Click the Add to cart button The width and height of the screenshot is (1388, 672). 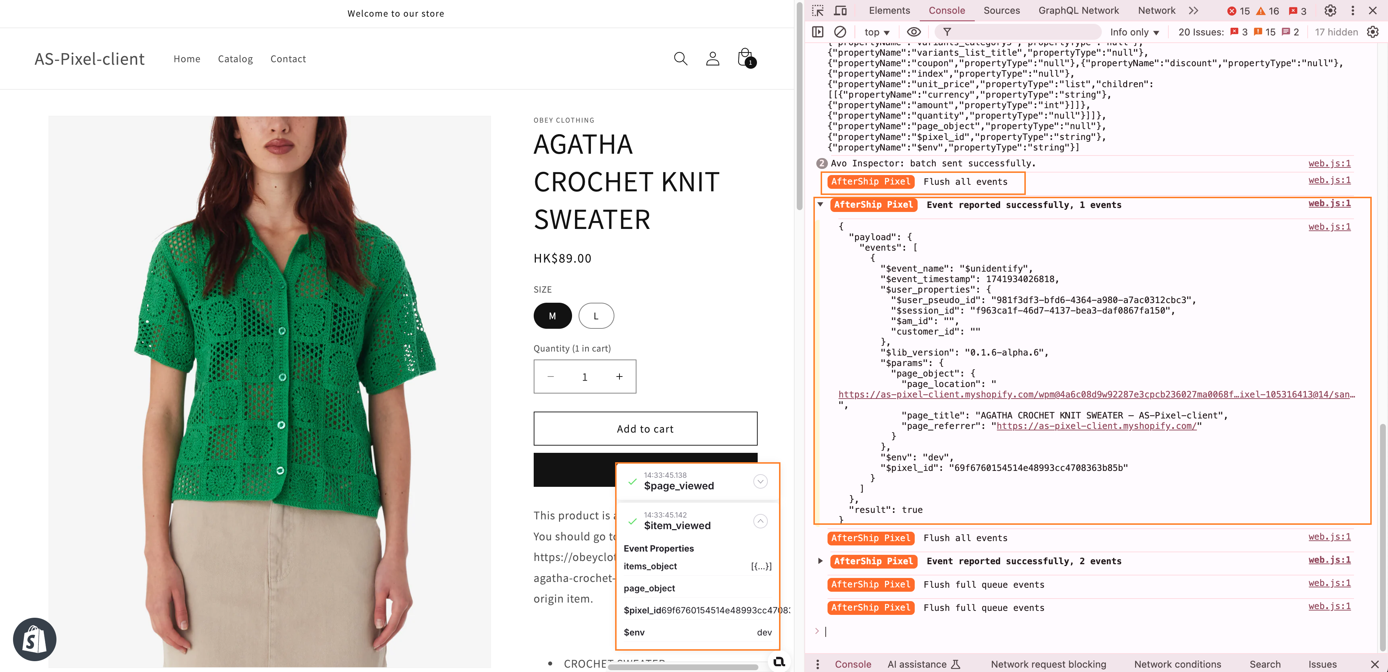(x=645, y=429)
